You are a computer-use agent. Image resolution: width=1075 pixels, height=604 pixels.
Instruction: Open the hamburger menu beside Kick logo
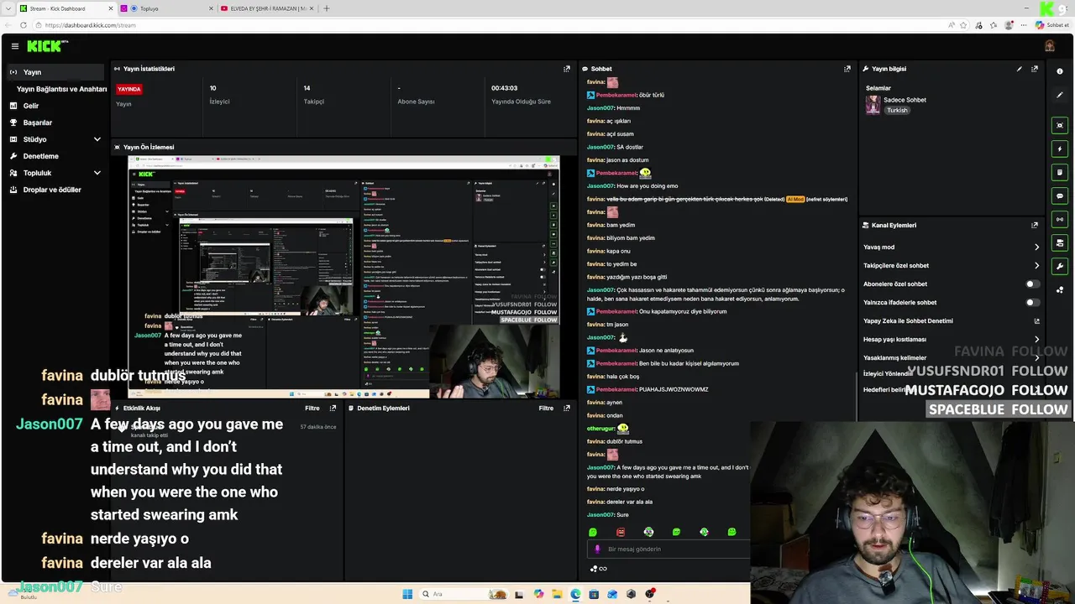coord(15,46)
